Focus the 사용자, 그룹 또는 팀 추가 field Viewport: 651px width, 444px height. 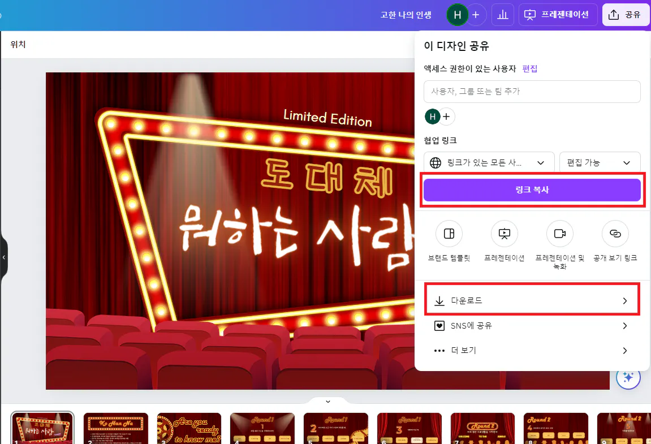532,92
